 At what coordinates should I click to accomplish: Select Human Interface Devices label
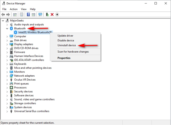29,56
